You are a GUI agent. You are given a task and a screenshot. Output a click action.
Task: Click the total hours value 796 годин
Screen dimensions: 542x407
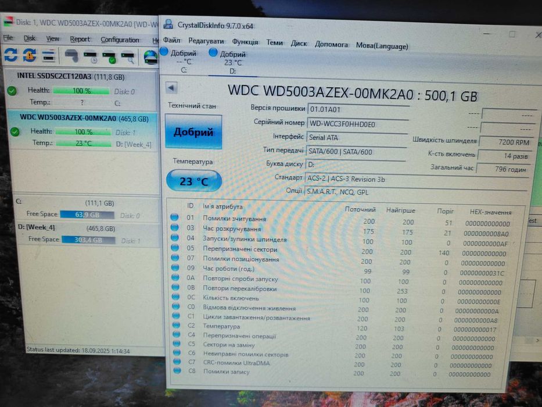coord(503,169)
